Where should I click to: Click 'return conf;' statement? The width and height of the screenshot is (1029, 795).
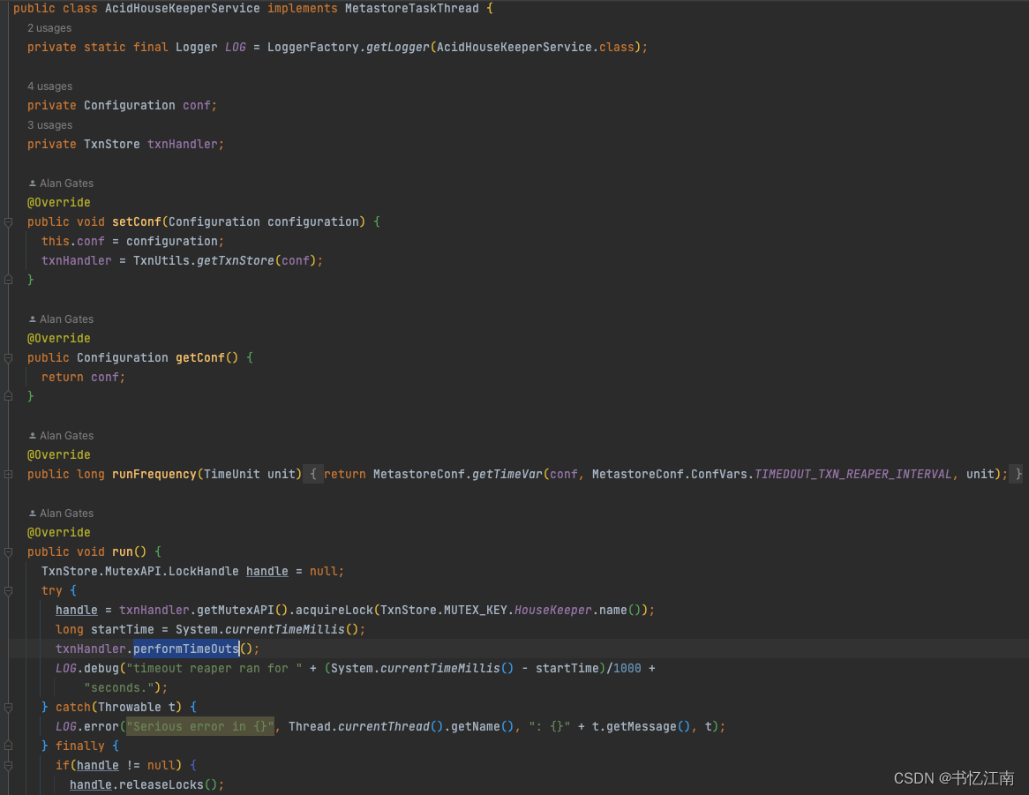83,377
